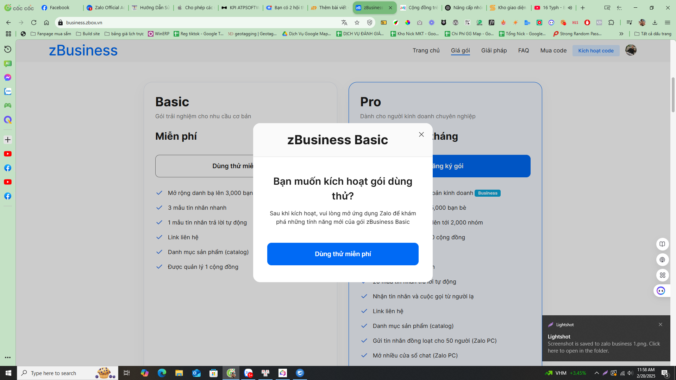Open the sidebar three-dots more options
The height and width of the screenshot is (380, 676).
tap(8, 357)
